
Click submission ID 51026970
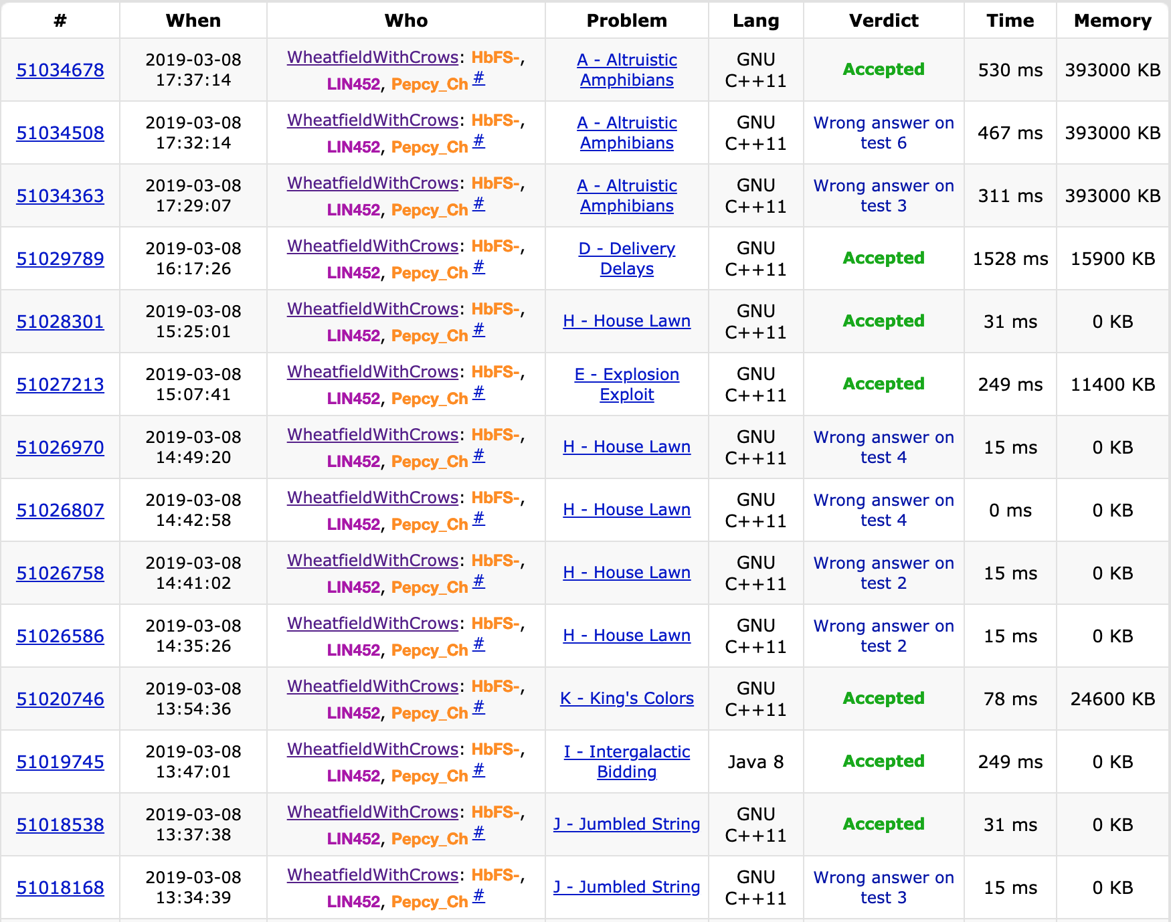point(60,448)
